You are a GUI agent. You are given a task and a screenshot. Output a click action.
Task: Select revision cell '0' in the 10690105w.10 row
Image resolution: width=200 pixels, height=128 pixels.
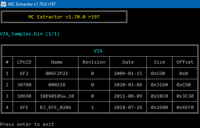(x=93, y=96)
